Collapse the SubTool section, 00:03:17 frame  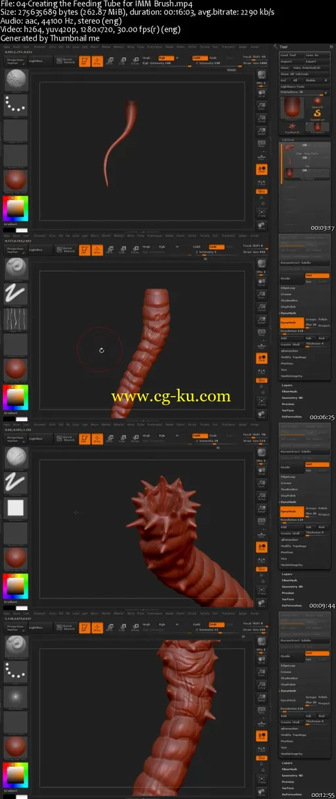(x=287, y=139)
